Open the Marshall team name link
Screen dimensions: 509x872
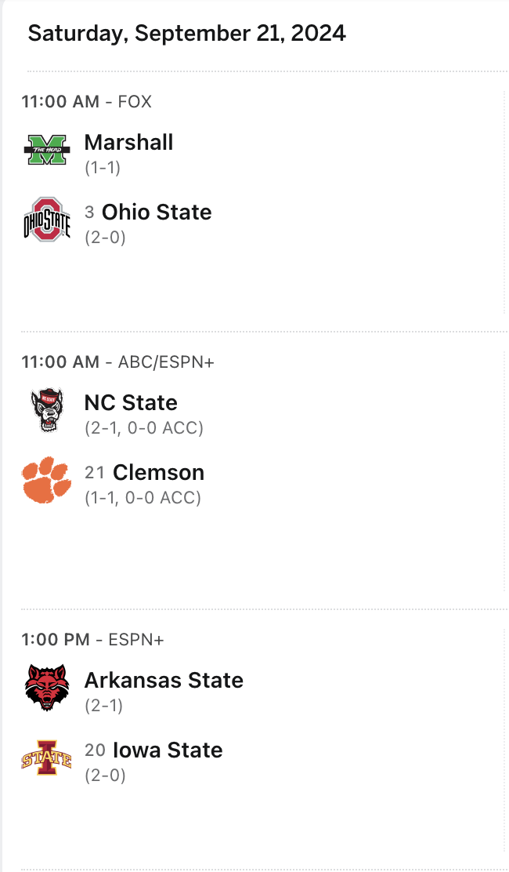coord(128,143)
